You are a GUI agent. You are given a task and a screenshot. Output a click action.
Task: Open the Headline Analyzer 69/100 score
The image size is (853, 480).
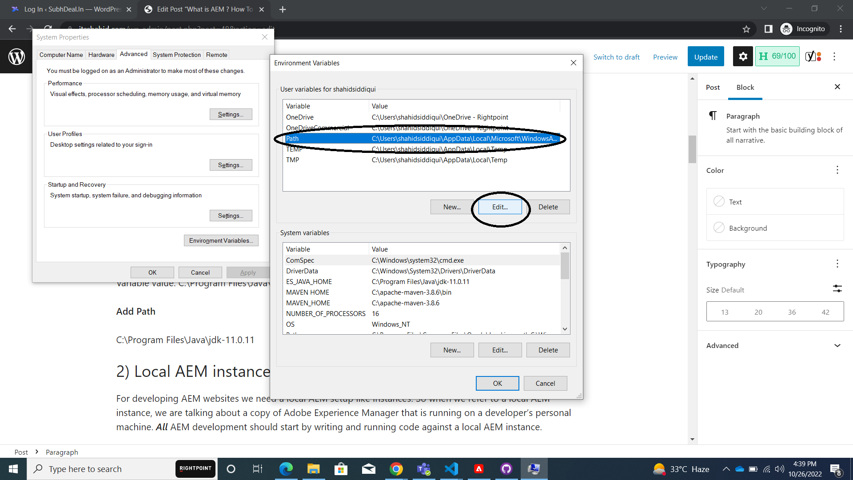pyautogui.click(x=777, y=56)
